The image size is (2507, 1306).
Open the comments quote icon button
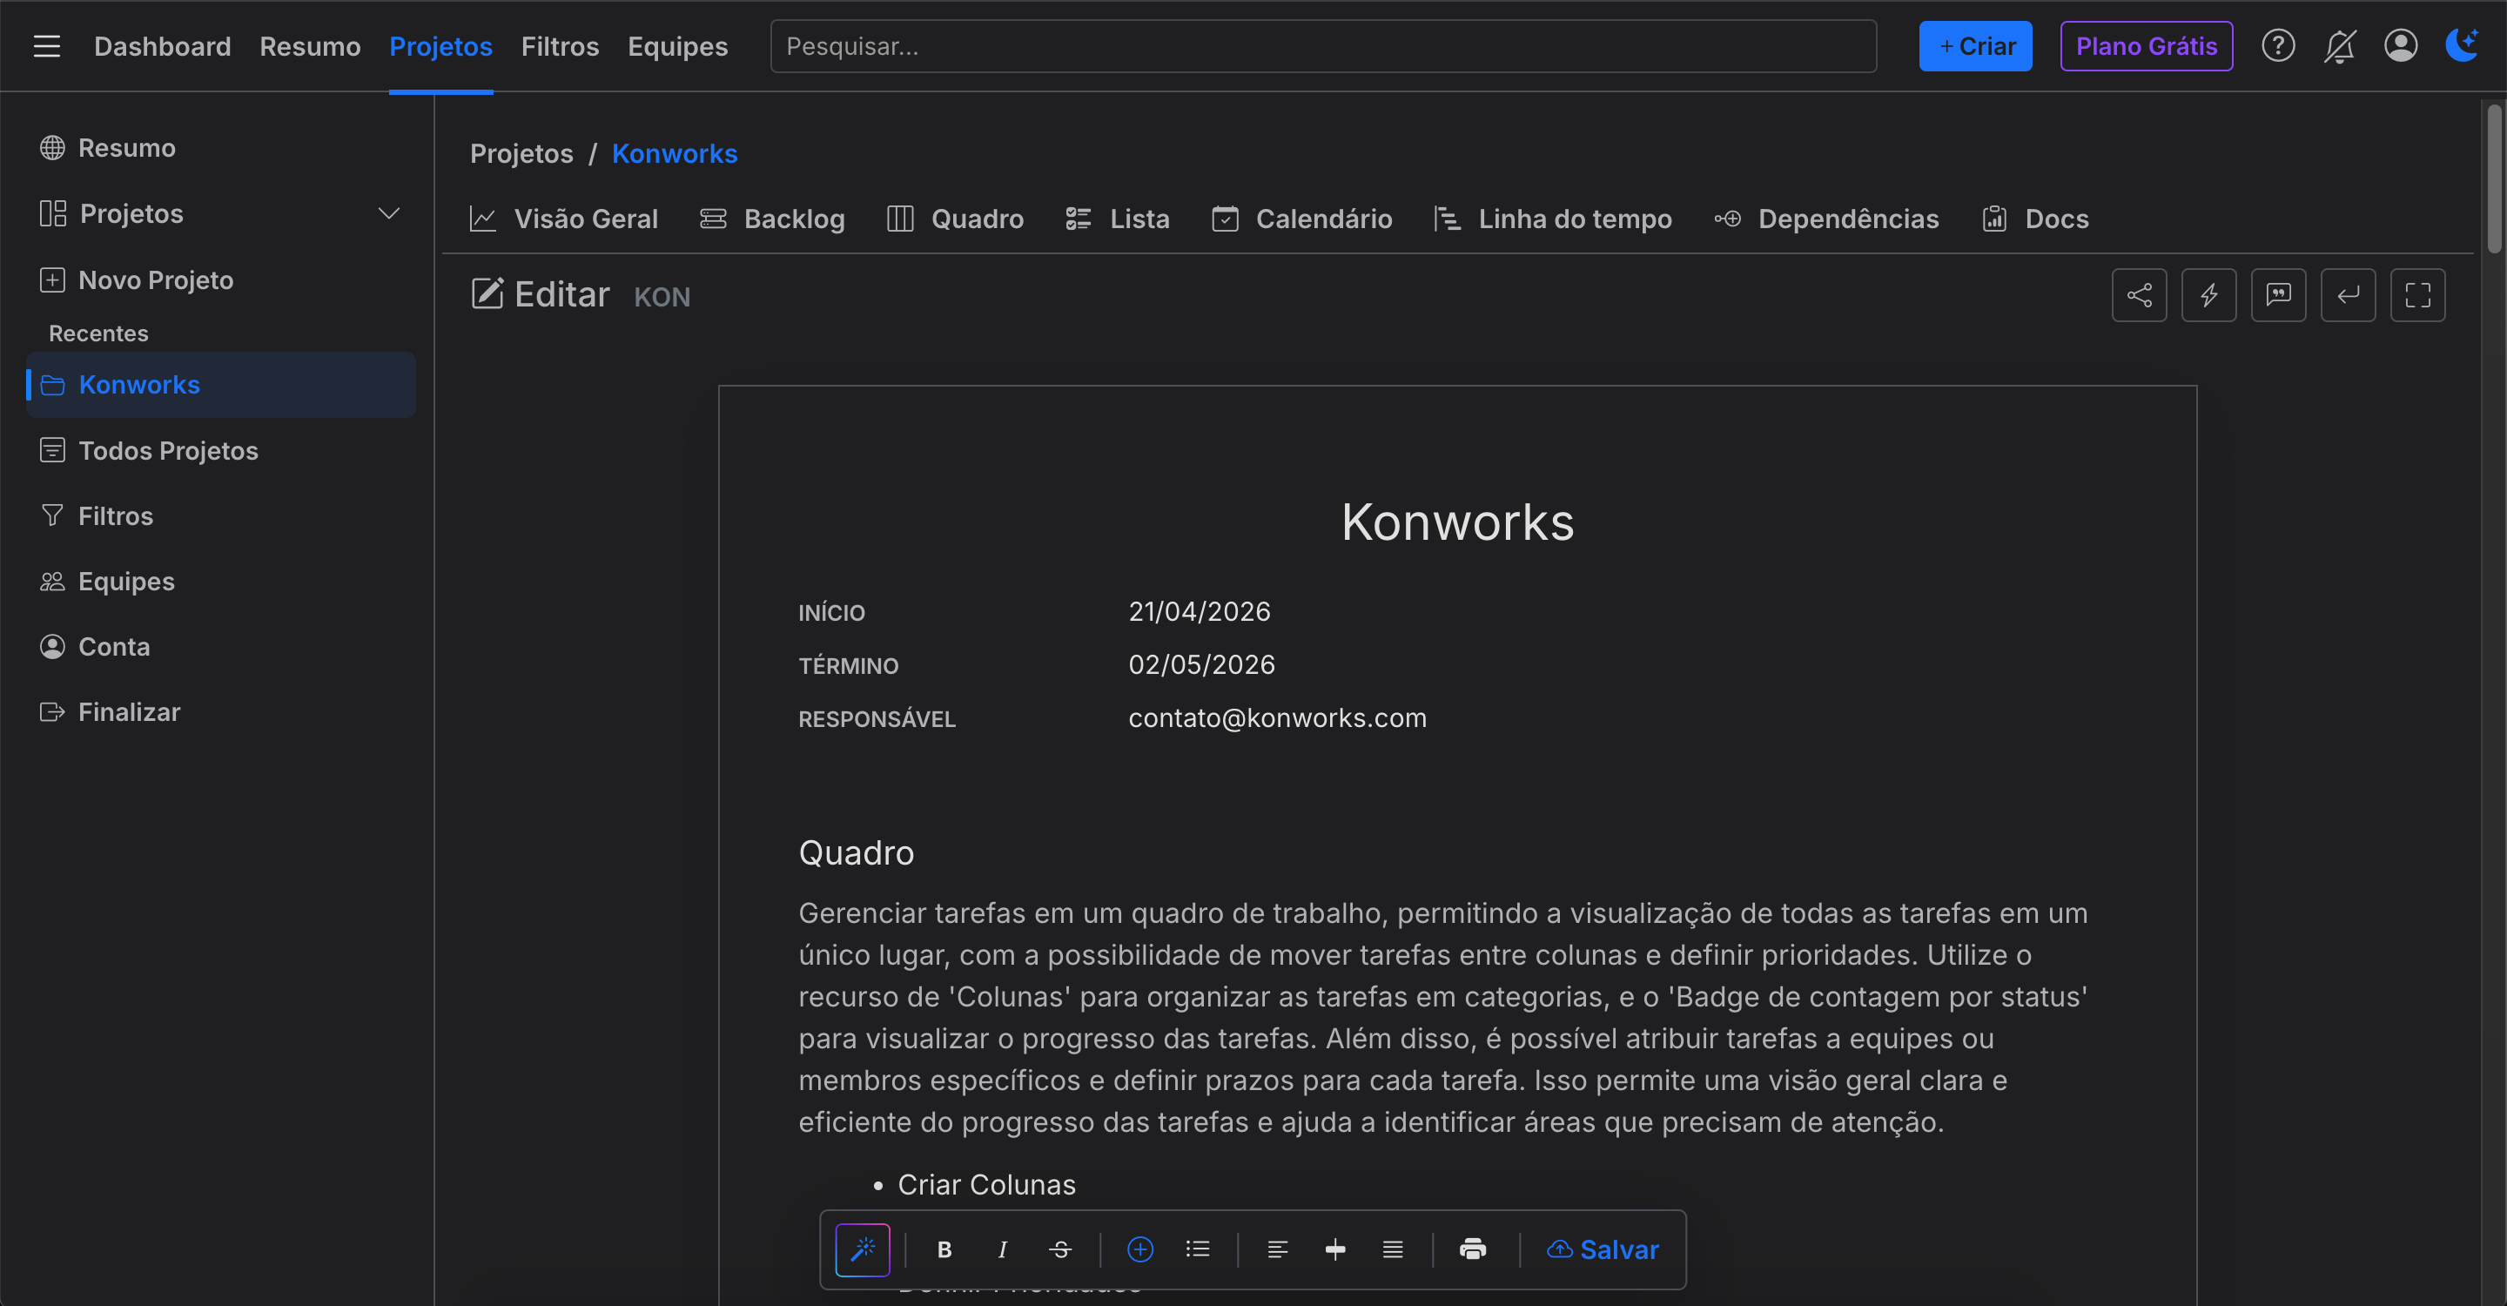[x=2278, y=295]
